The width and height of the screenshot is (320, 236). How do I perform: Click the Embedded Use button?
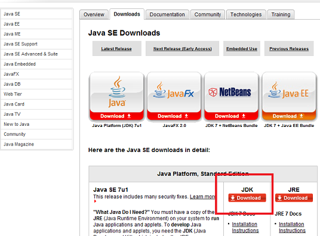242,49
